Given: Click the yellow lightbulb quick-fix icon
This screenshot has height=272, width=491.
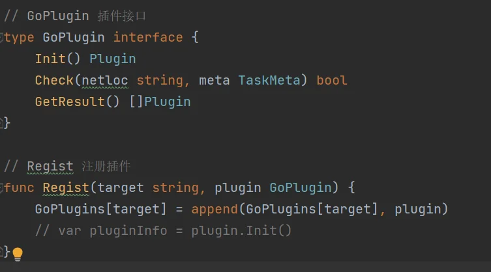Looking at the screenshot, I should pyautogui.click(x=18, y=254).
